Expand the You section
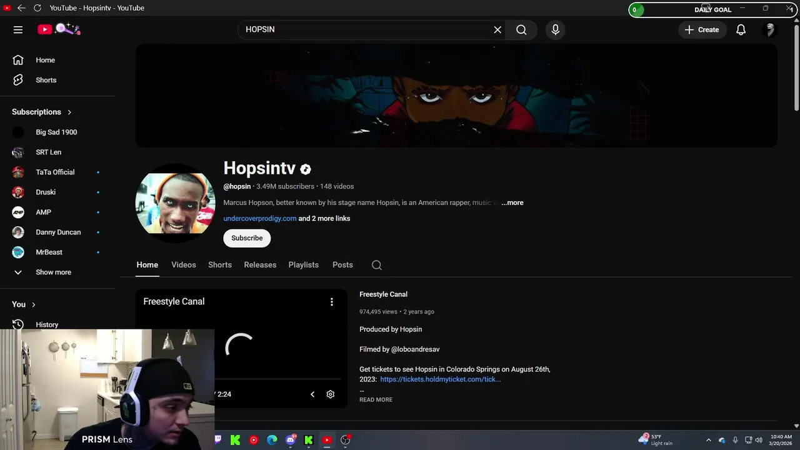 click(x=24, y=304)
